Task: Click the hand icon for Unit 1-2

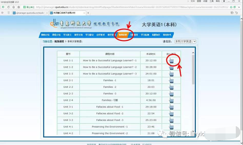Action: [171, 67]
